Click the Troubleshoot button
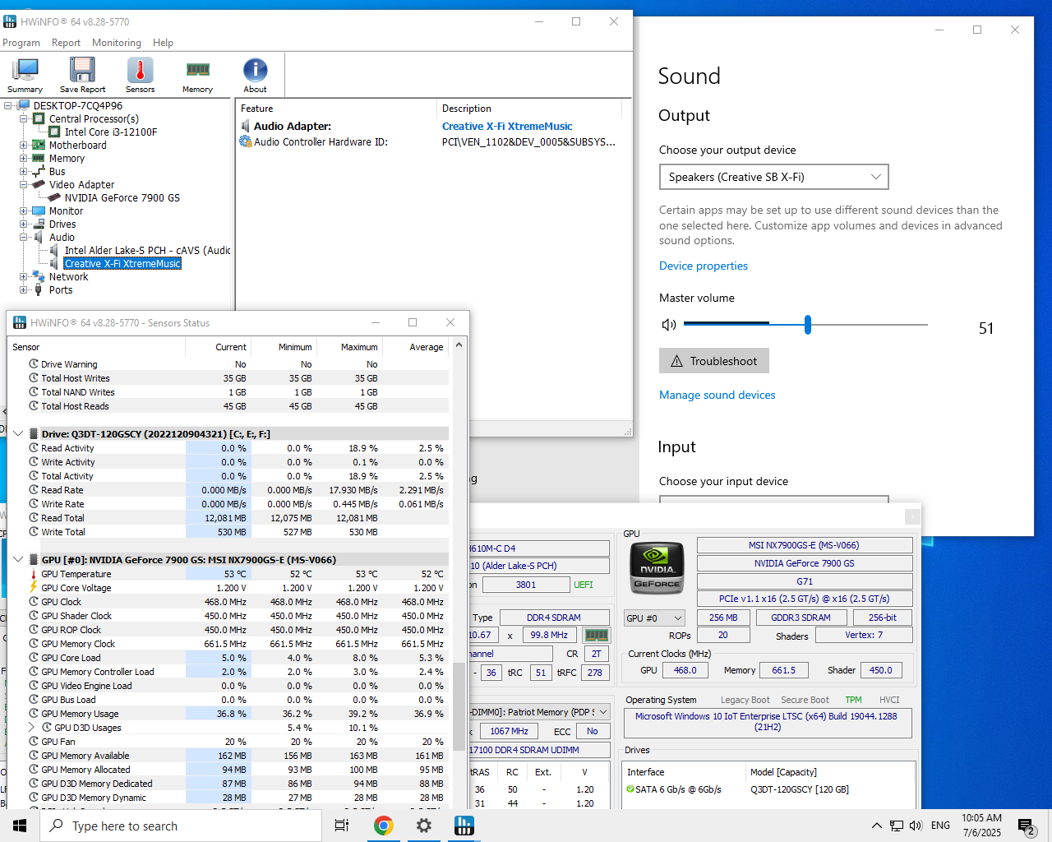 coord(714,361)
